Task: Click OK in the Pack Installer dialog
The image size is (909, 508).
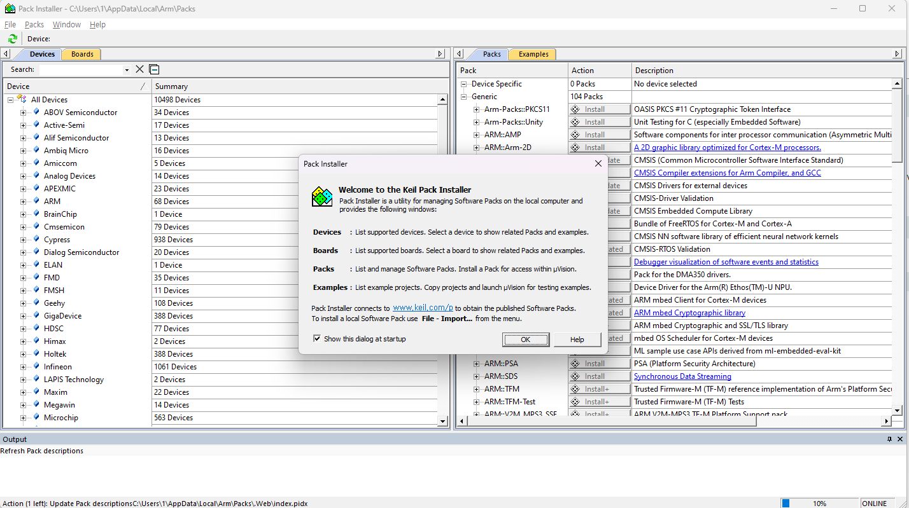Action: (526, 340)
